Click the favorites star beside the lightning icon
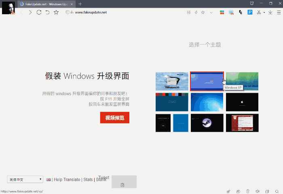 [203, 12]
